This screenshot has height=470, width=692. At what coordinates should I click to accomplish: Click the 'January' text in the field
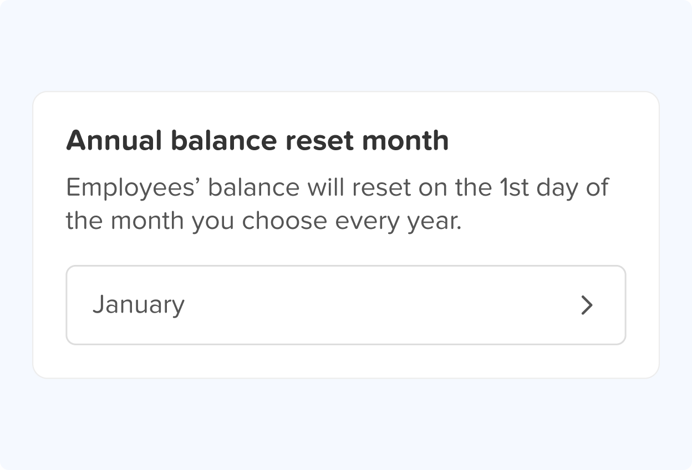[138, 305]
